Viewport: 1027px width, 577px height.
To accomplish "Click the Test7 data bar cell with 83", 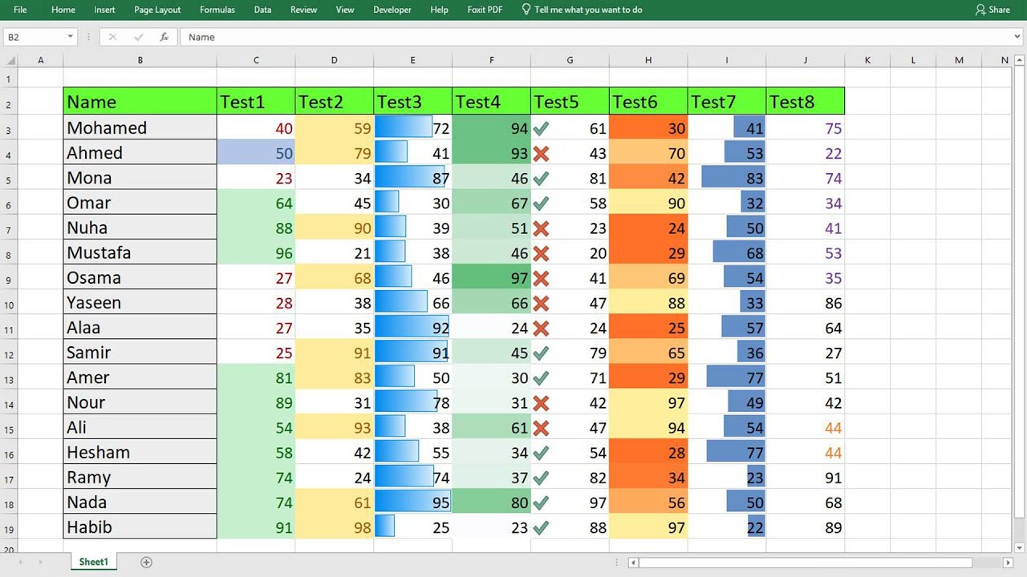I will pyautogui.click(x=727, y=177).
